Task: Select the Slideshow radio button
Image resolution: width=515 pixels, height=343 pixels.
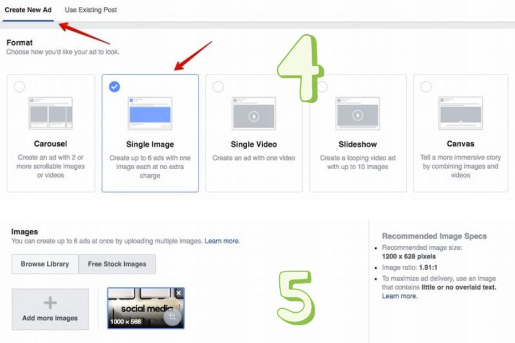Action: [x=322, y=87]
